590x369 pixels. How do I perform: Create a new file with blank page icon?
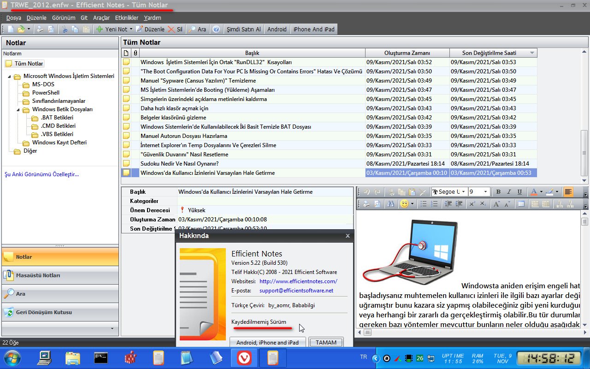click(11, 29)
